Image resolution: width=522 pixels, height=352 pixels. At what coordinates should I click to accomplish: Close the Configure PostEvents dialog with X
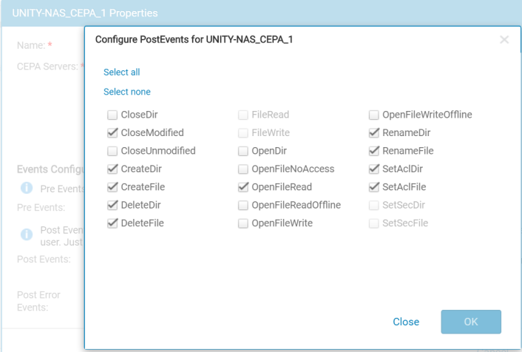(504, 40)
